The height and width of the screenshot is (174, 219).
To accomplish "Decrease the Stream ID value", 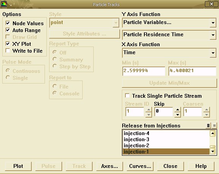I will coord(149,115).
